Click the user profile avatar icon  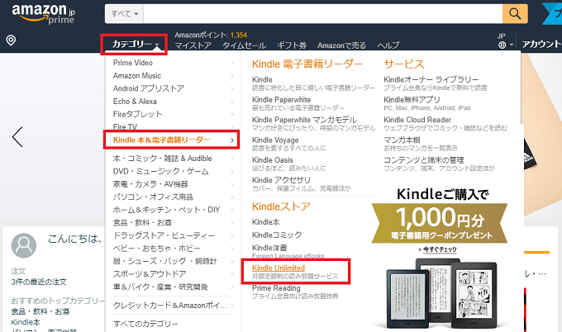[24, 245]
